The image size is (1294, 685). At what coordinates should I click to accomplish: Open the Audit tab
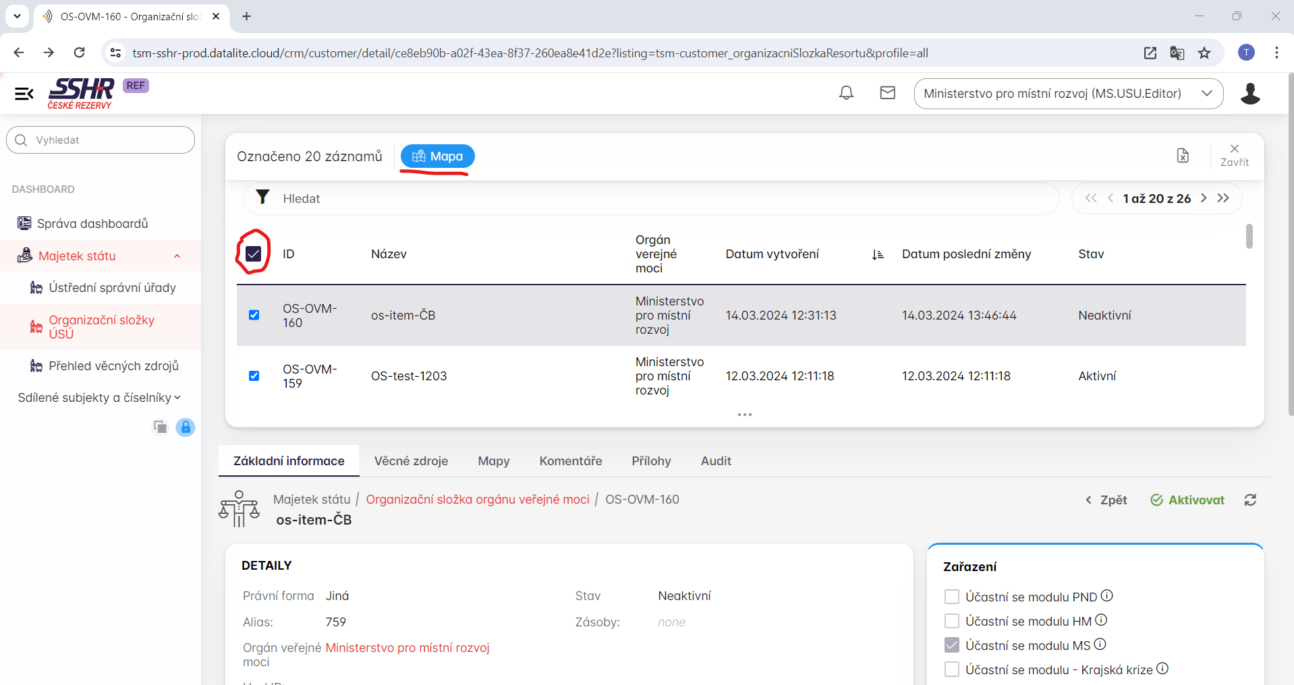point(715,461)
